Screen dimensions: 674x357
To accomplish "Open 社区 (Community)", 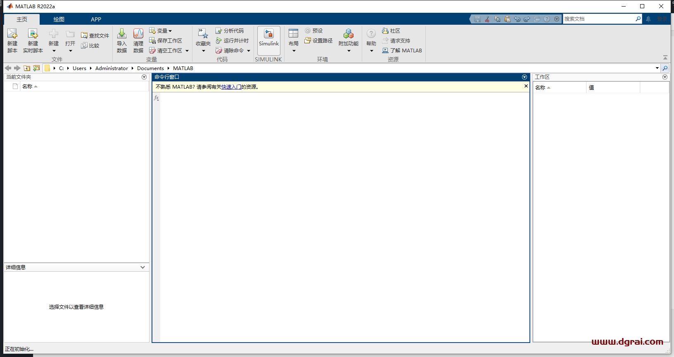I will (391, 31).
